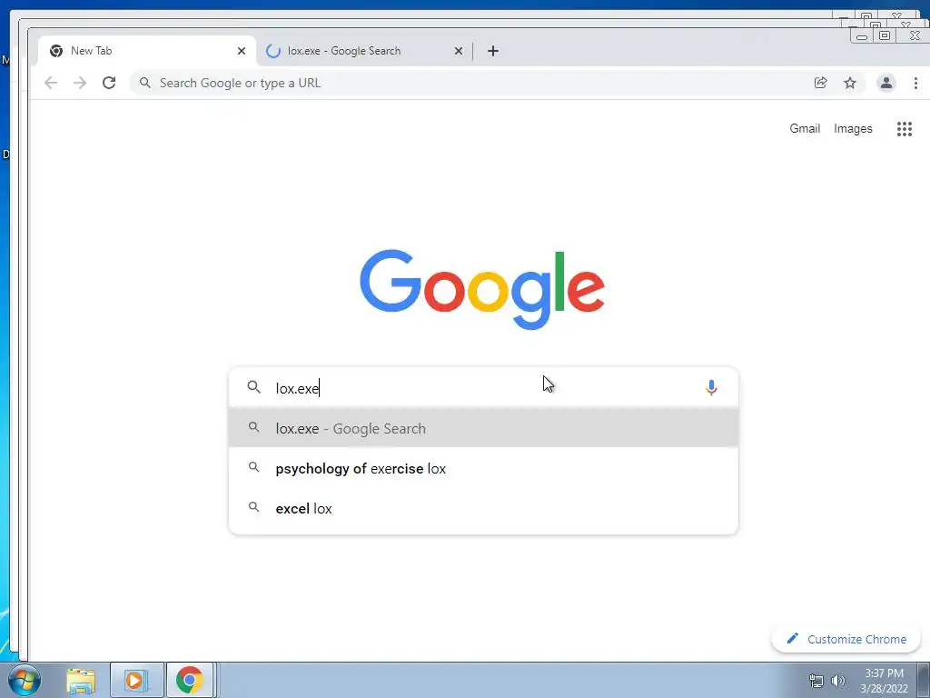
Task: Go forward with the forward arrow
Action: pos(80,83)
